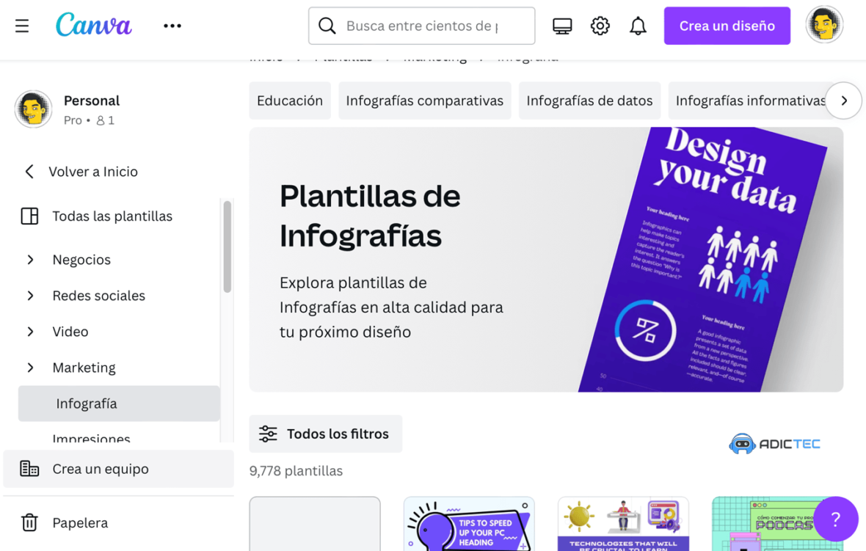Toggle the Infografías comparativas filter
The image size is (866, 551).
[x=424, y=101]
